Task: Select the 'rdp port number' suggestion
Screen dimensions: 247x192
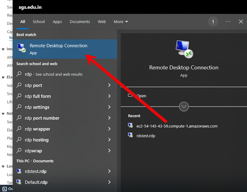Action: point(65,118)
